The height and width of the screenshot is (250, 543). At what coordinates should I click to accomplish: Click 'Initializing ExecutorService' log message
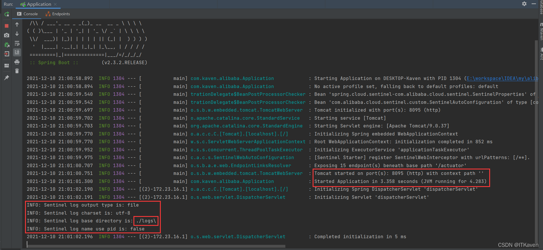pos(392,150)
